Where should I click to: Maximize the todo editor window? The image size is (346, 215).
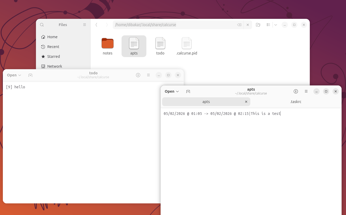(168, 75)
